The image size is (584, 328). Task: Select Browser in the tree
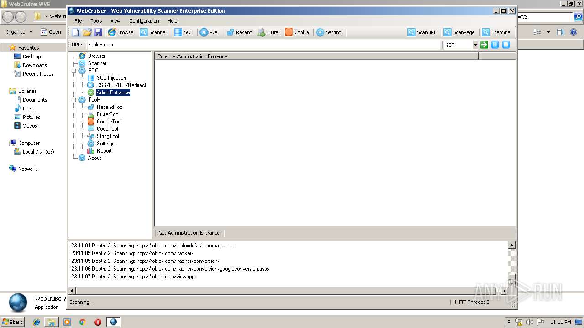97,56
